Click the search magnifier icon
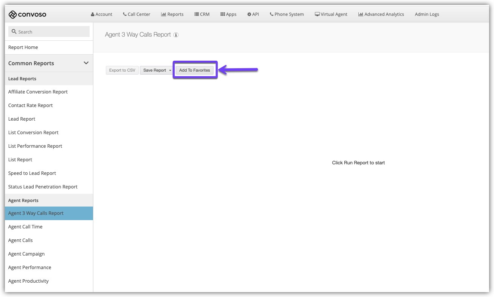The image size is (494, 297). click(14, 32)
